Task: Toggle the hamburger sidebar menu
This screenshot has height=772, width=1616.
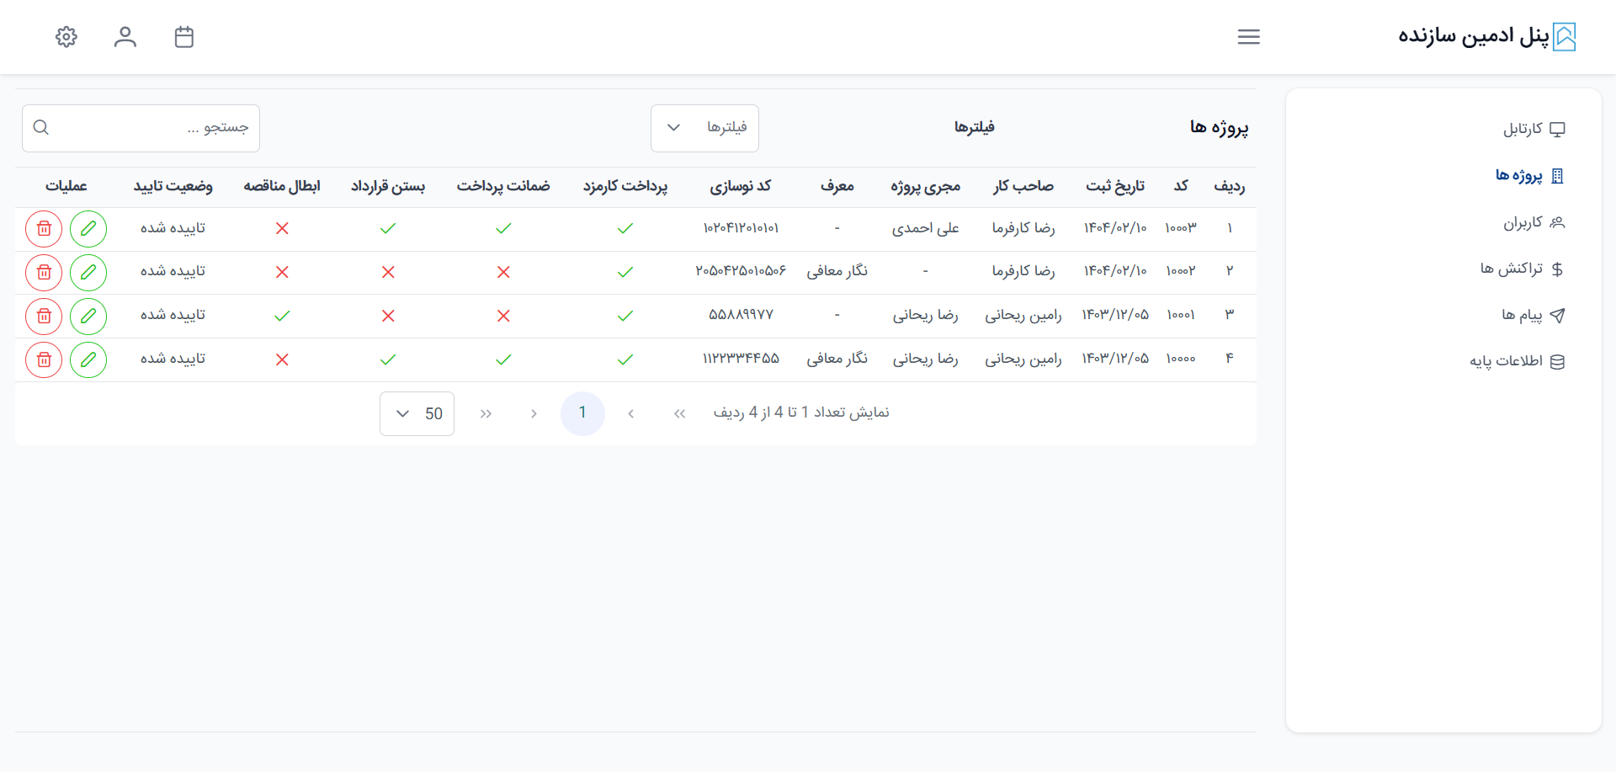Action: click(1248, 37)
